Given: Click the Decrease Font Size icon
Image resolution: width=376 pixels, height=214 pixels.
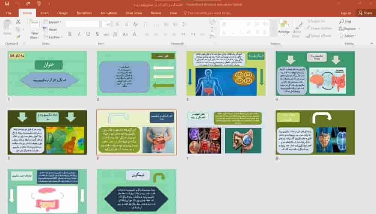Looking at the screenshot, I should pos(126,24).
